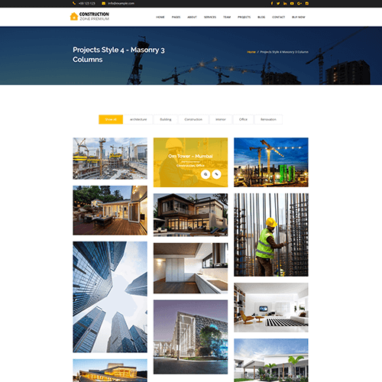Click the Construction Zone house logo
This screenshot has width=382, height=382.
[x=74, y=16]
